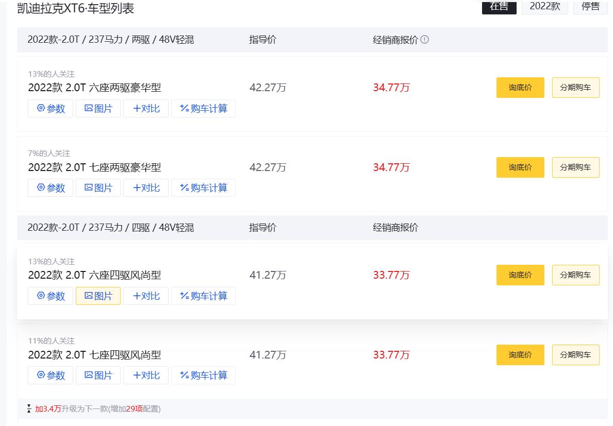Open the 2022款 2.0T 七座四驱风尚型 model link
The width and height of the screenshot is (613, 426).
click(x=94, y=355)
